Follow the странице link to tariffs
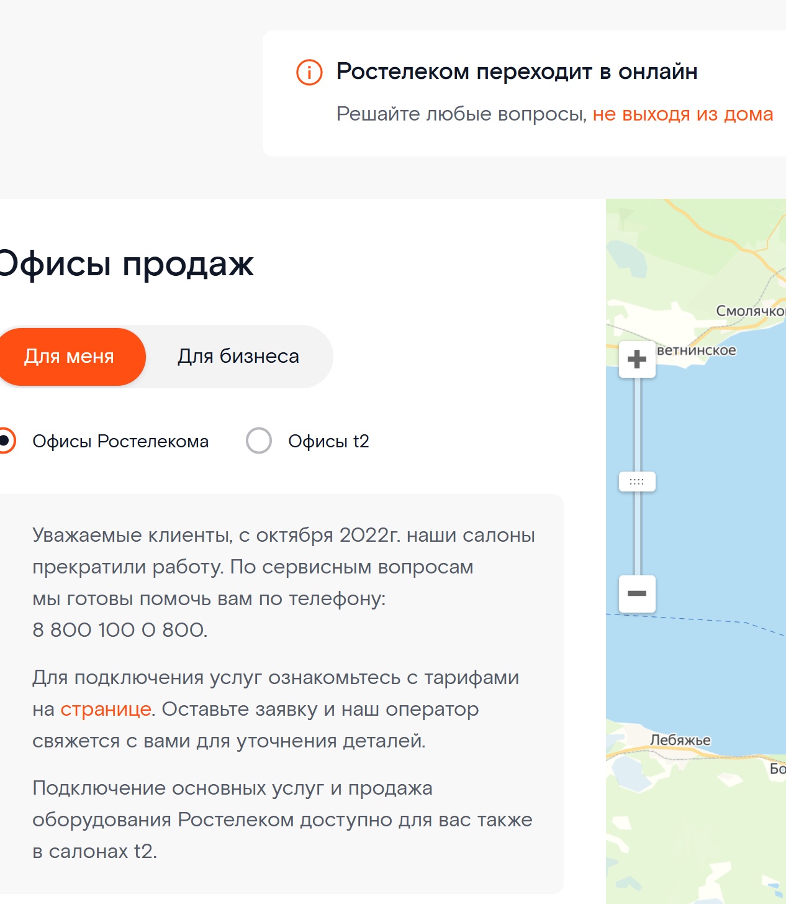 tap(106, 710)
